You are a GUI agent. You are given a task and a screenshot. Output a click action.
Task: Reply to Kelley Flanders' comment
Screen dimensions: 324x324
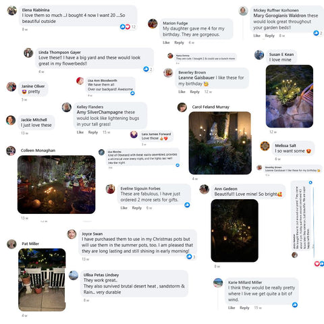pyautogui.click(x=93, y=132)
